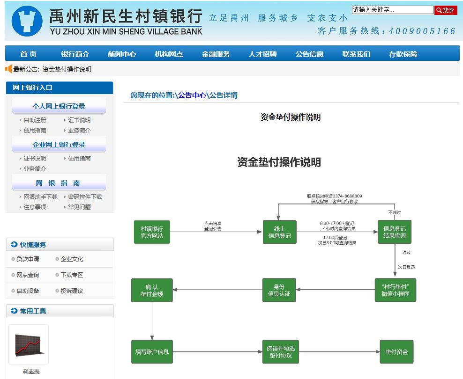Click the arrow icon beside 常用工具
Screen dimensions: 463x379
click(14, 311)
